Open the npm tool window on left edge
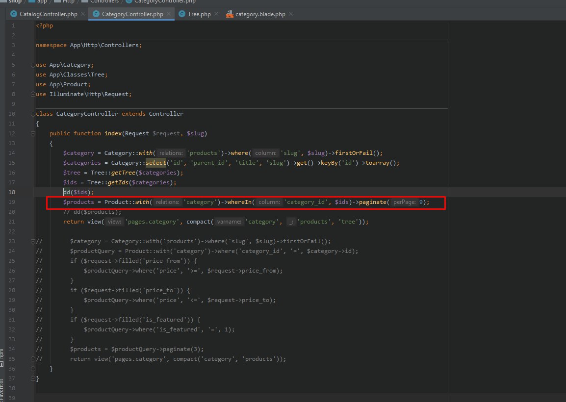 [x=2, y=357]
